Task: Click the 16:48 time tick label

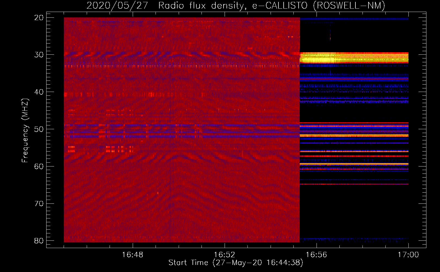Action: point(132,255)
